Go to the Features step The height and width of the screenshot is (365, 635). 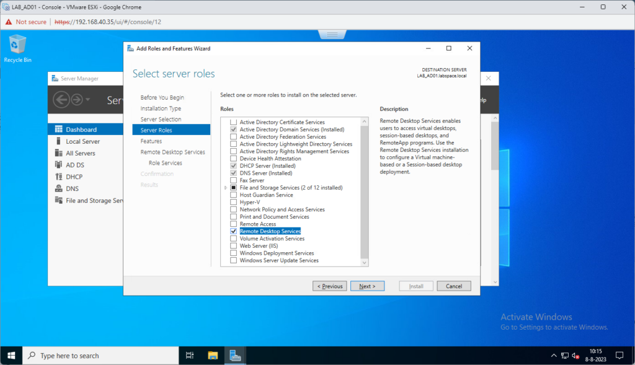(x=151, y=141)
